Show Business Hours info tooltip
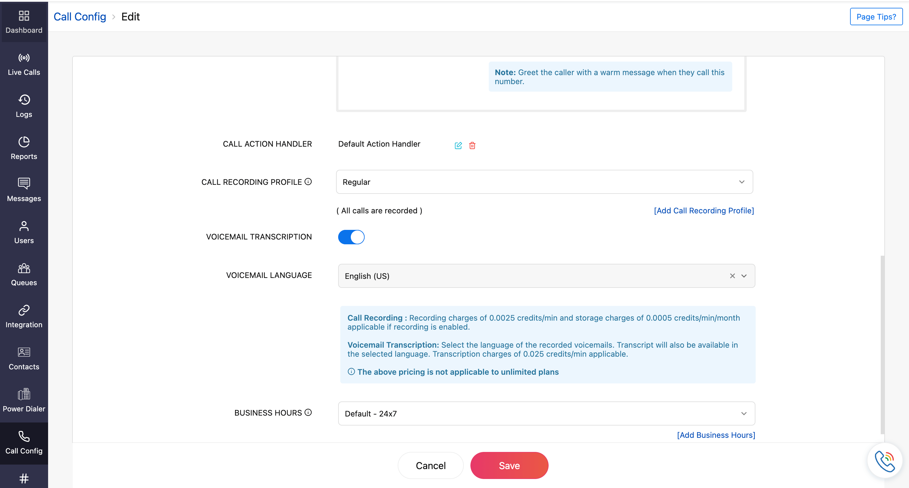The image size is (909, 488). pos(308,412)
